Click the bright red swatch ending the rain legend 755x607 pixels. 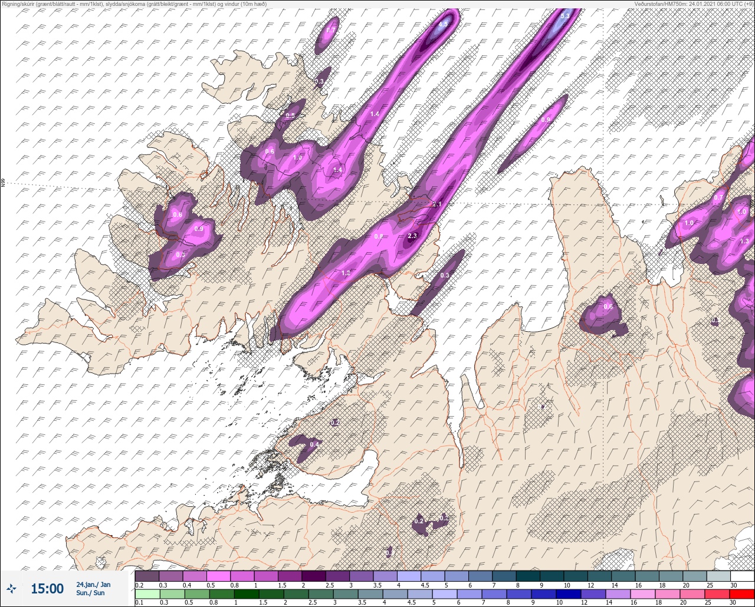(743, 593)
